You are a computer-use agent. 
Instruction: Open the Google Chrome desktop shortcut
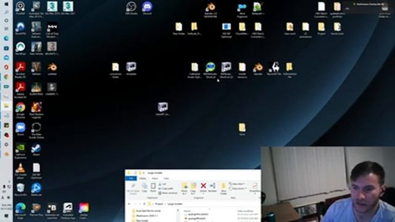tap(20, 110)
